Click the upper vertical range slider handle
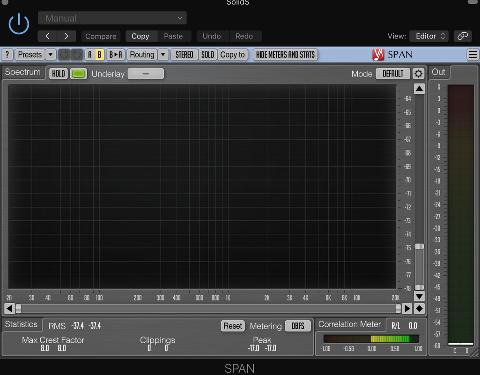Image resolution: width=480 pixels, height=375 pixels. tap(419, 246)
